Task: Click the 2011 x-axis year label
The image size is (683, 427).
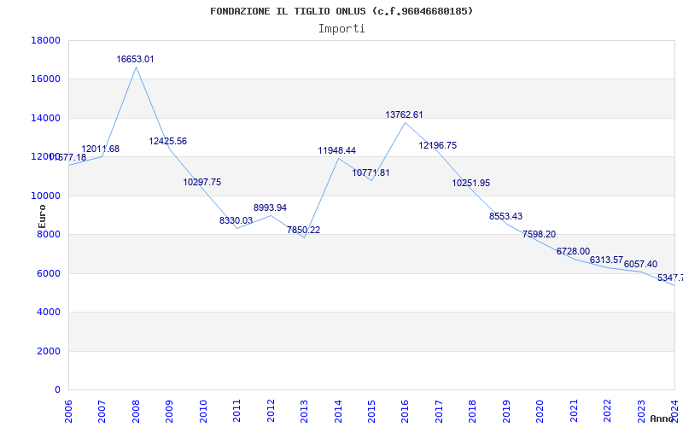Action: coord(236,411)
